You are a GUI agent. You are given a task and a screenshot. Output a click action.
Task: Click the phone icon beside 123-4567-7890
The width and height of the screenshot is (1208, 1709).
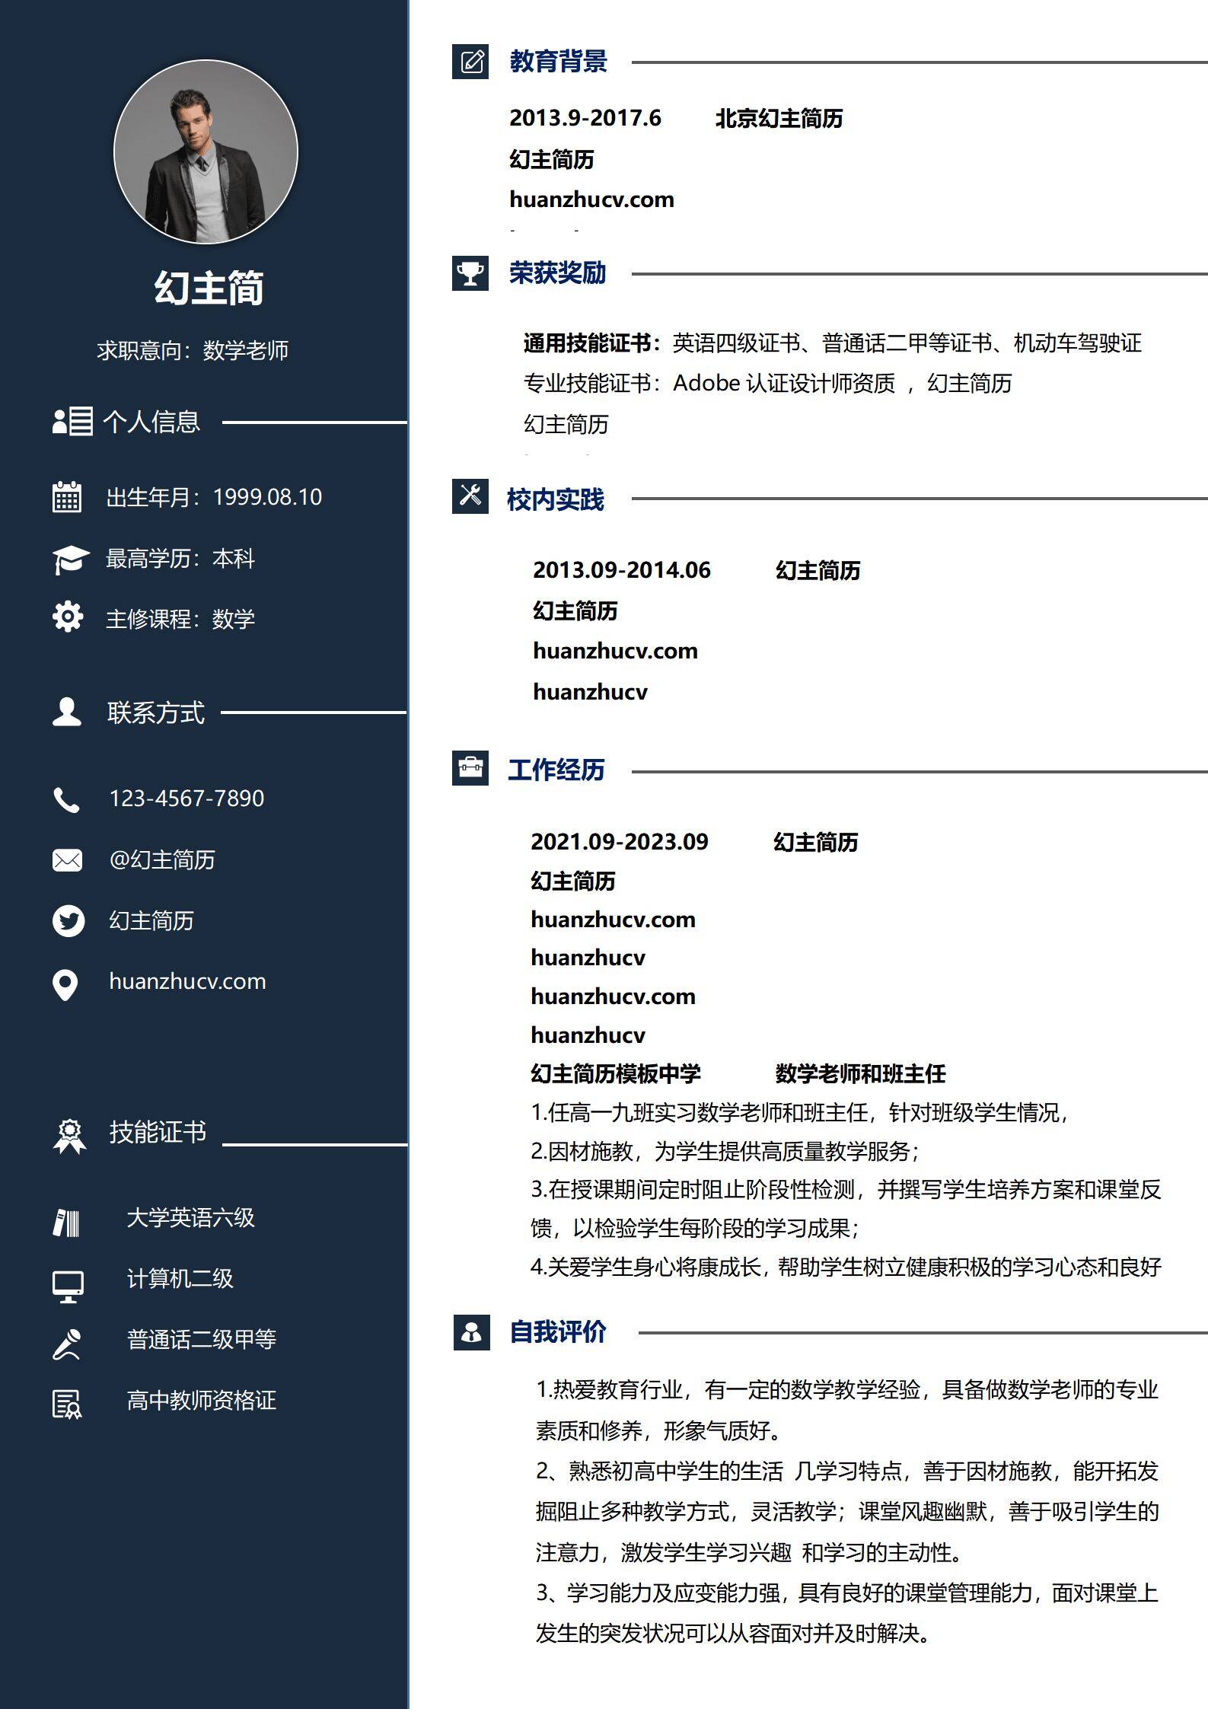(x=66, y=800)
